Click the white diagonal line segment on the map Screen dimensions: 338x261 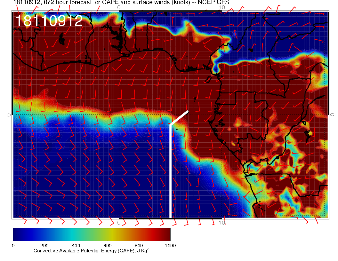tap(179, 118)
